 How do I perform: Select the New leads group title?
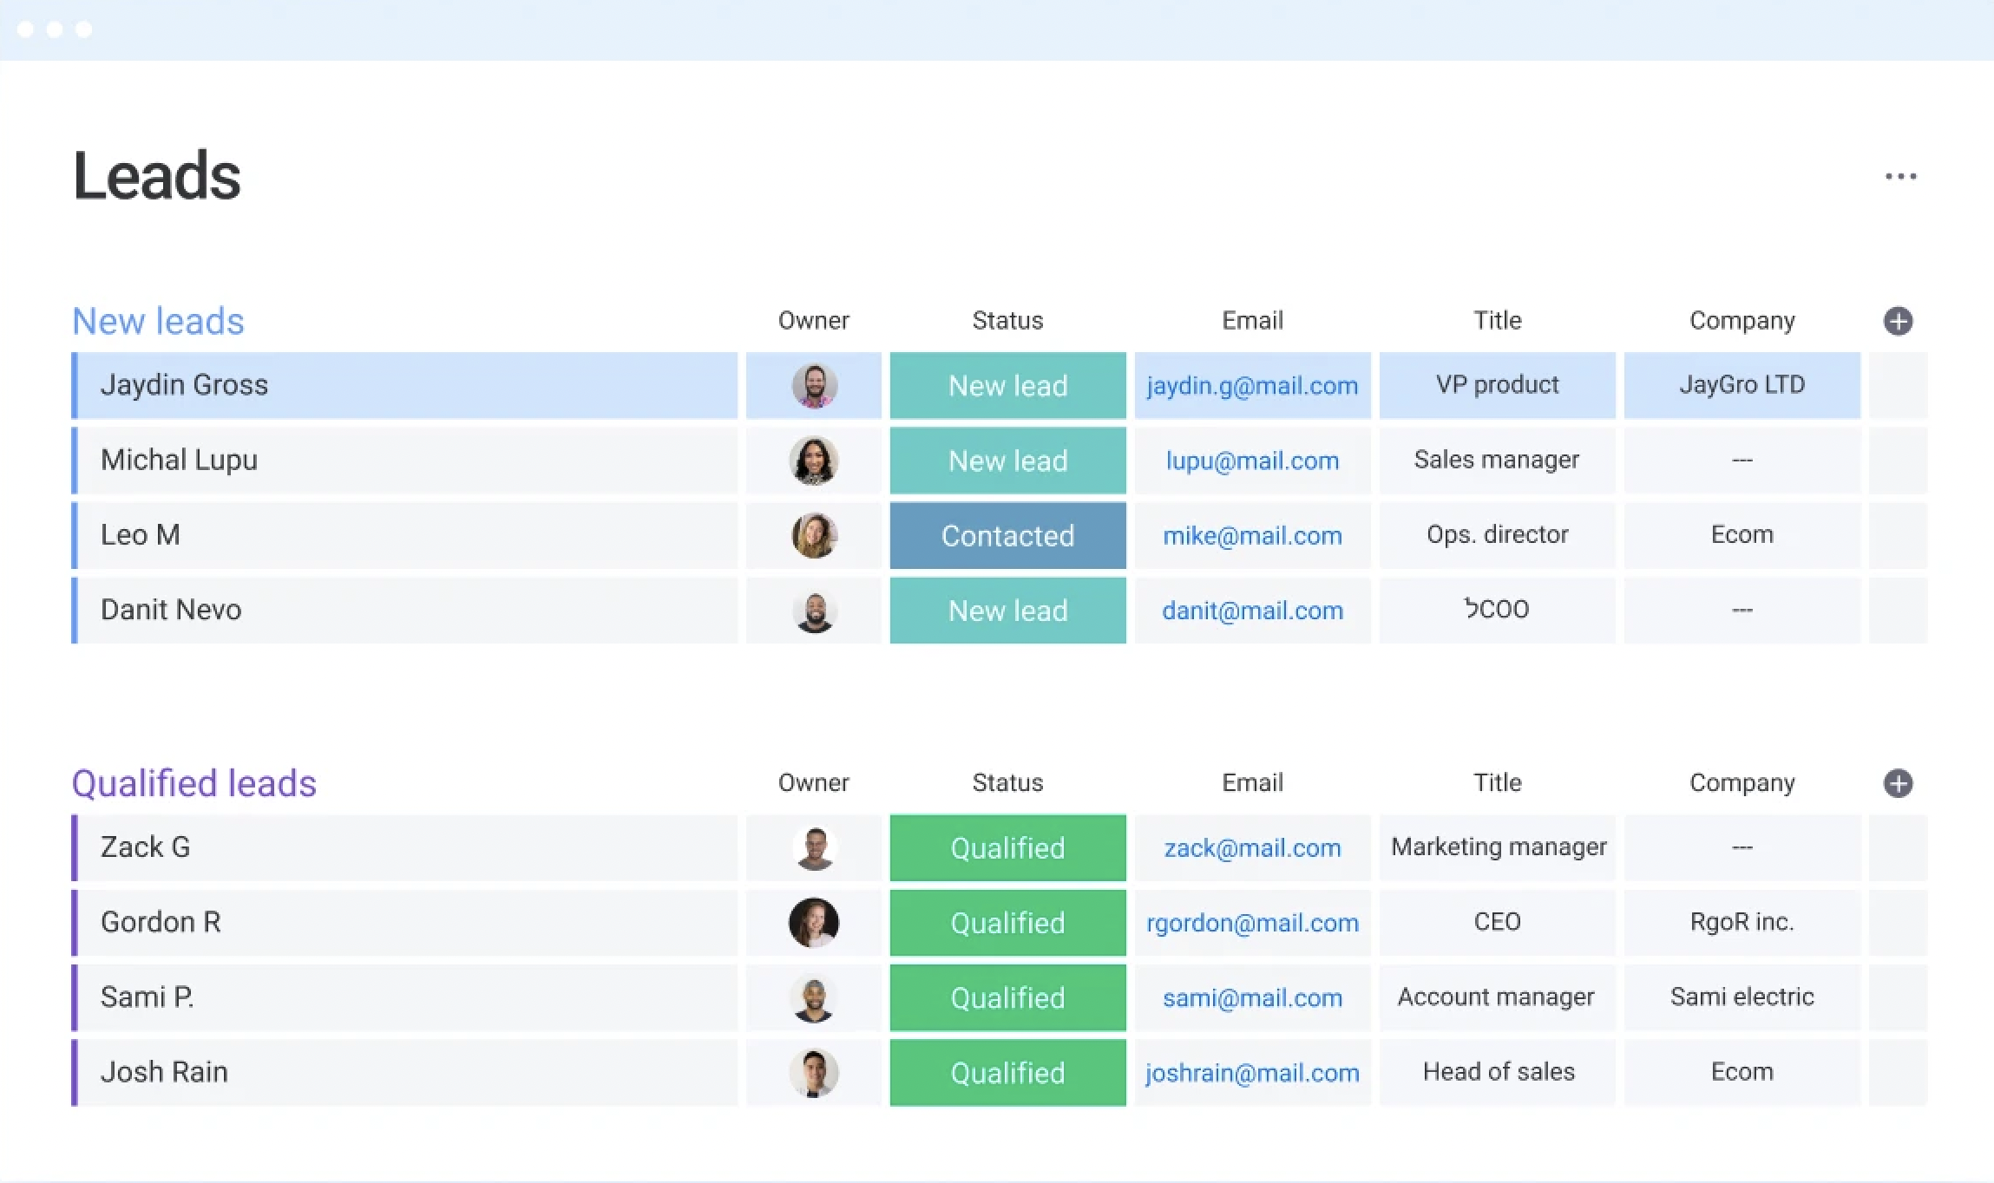[x=158, y=321]
